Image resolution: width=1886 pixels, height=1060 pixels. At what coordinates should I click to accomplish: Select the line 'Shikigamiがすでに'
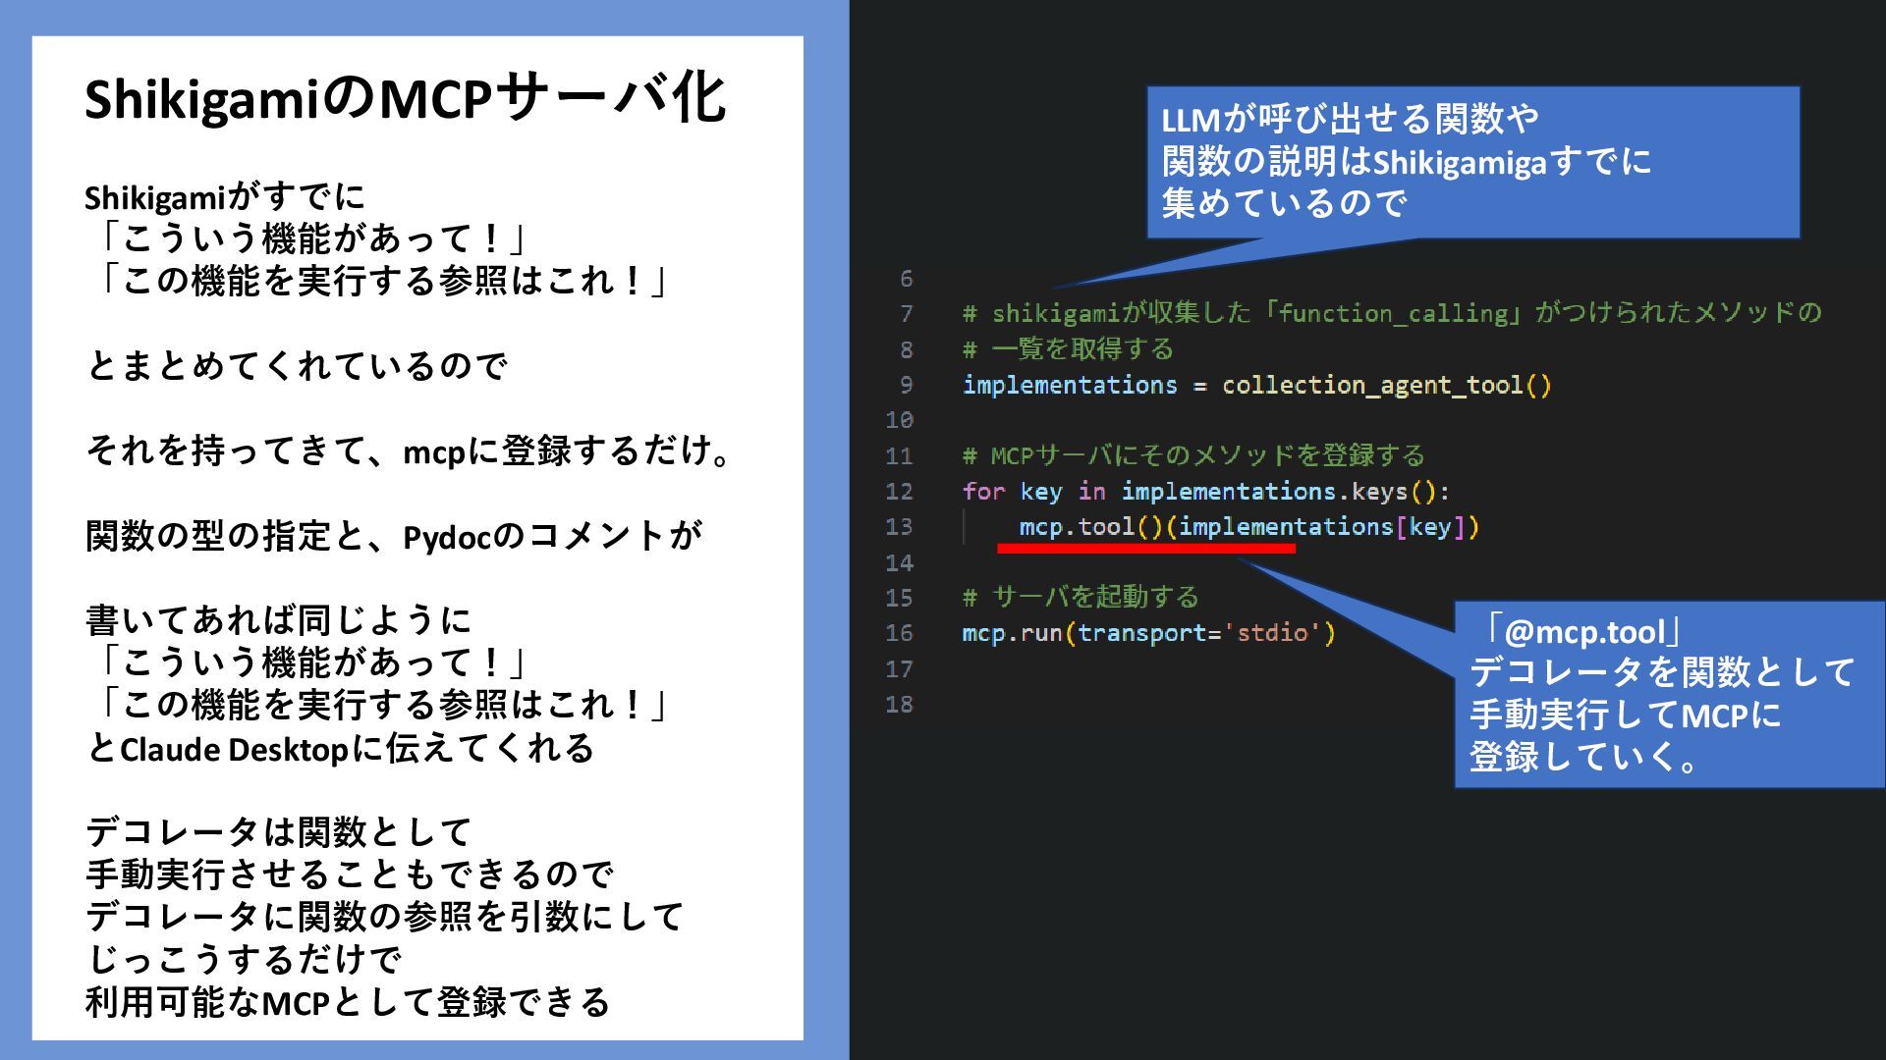click(x=224, y=197)
